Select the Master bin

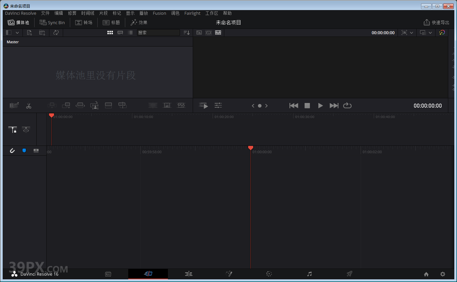[x=13, y=42]
